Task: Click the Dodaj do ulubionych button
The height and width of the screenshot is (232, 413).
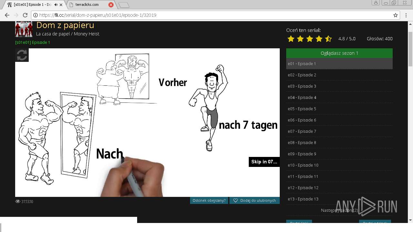Action: click(255, 200)
